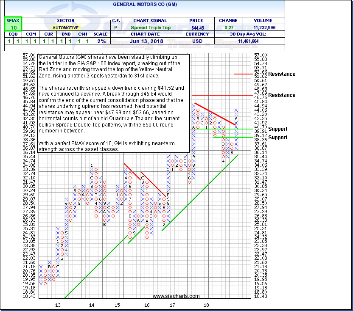Click the AUTOMOTIVE sector value
Screen dimensions: 353x311
[66, 27]
